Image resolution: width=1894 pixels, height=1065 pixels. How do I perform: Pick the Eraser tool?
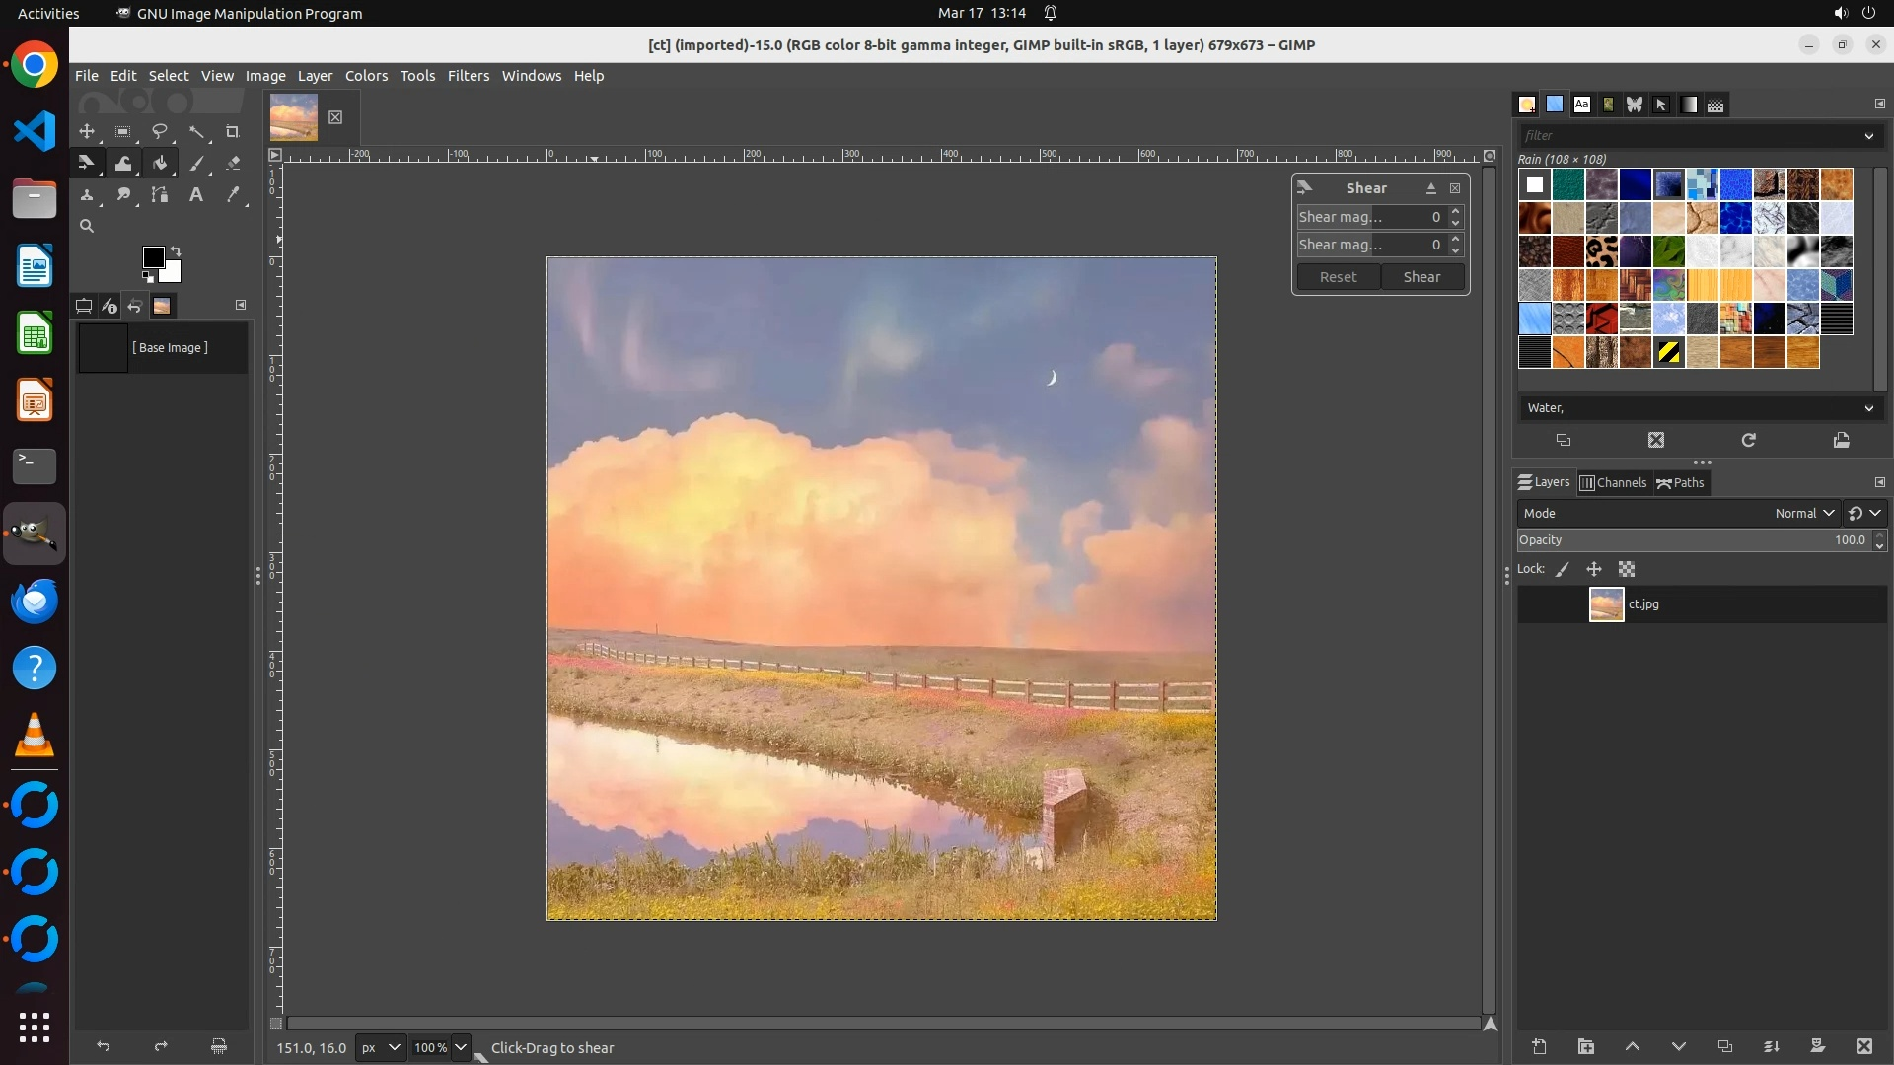coord(233,164)
